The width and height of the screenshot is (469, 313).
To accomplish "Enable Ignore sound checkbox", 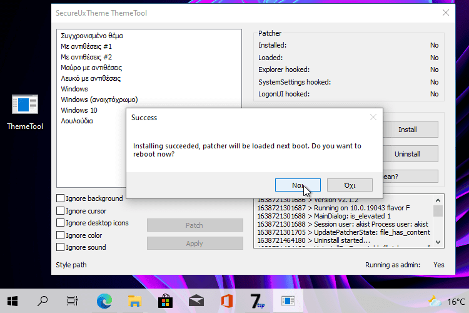I will pos(61,247).
